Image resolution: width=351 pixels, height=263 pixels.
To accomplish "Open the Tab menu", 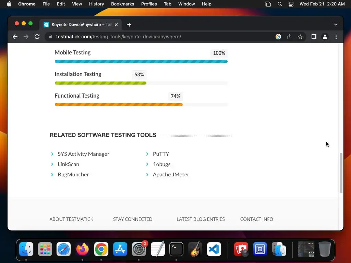I will (167, 4).
